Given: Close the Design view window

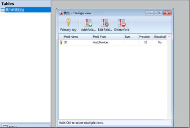Looking at the screenshot, I should [167, 13].
